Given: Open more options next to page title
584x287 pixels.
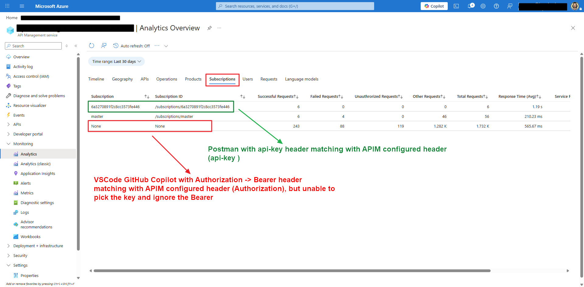Looking at the screenshot, I should point(219,28).
